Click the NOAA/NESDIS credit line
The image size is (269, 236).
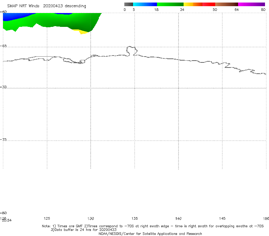coord(150,233)
